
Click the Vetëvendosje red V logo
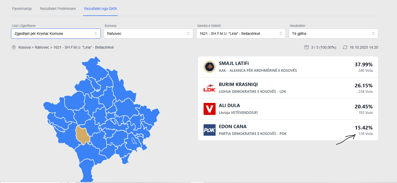point(210,109)
